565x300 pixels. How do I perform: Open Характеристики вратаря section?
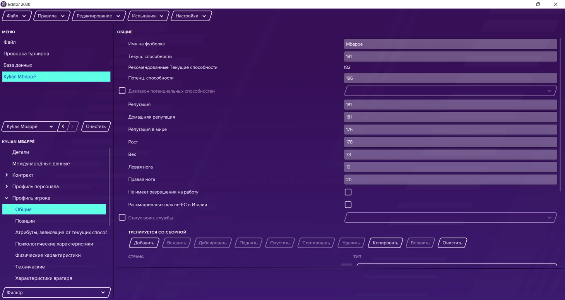pos(44,278)
